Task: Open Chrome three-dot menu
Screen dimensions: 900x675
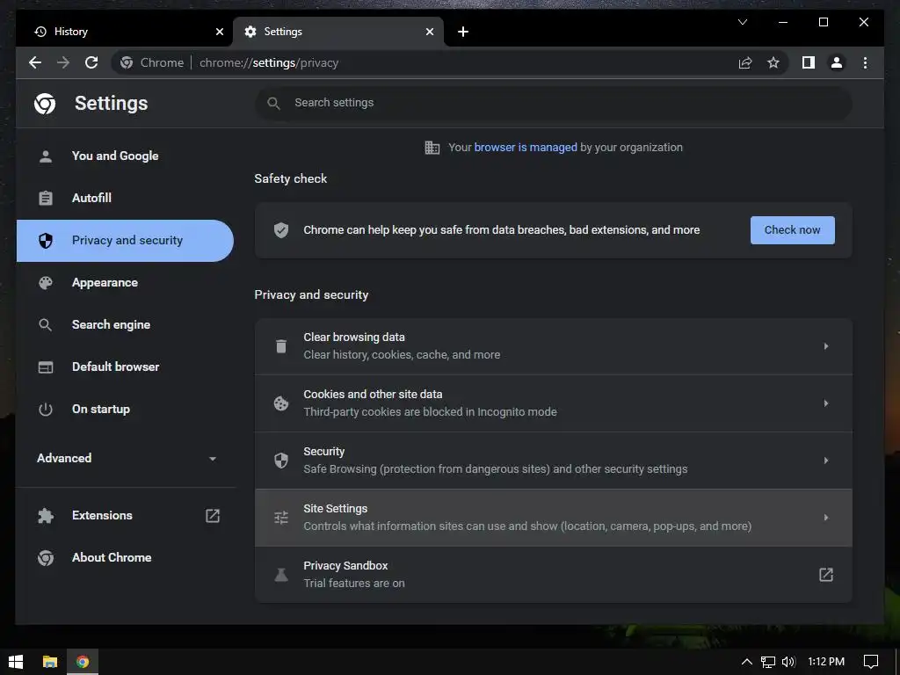Action: point(865,62)
